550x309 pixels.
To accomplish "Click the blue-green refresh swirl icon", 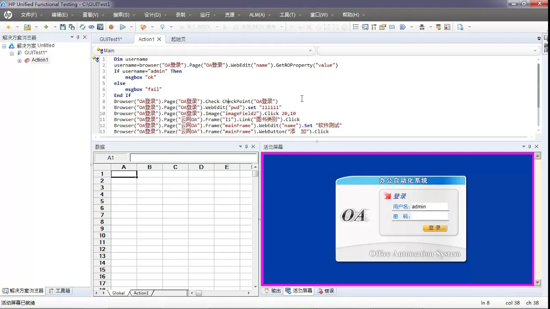I will (x=82, y=27).
